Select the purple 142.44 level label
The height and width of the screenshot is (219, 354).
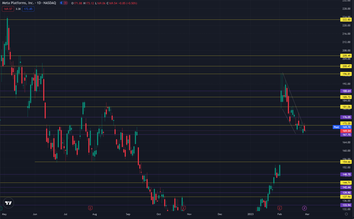point(346,187)
